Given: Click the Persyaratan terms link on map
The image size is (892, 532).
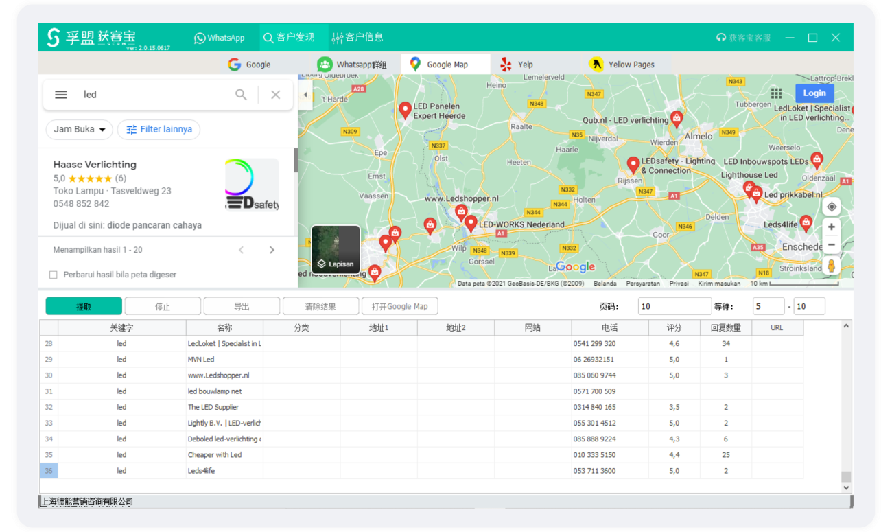Looking at the screenshot, I should coord(643,283).
